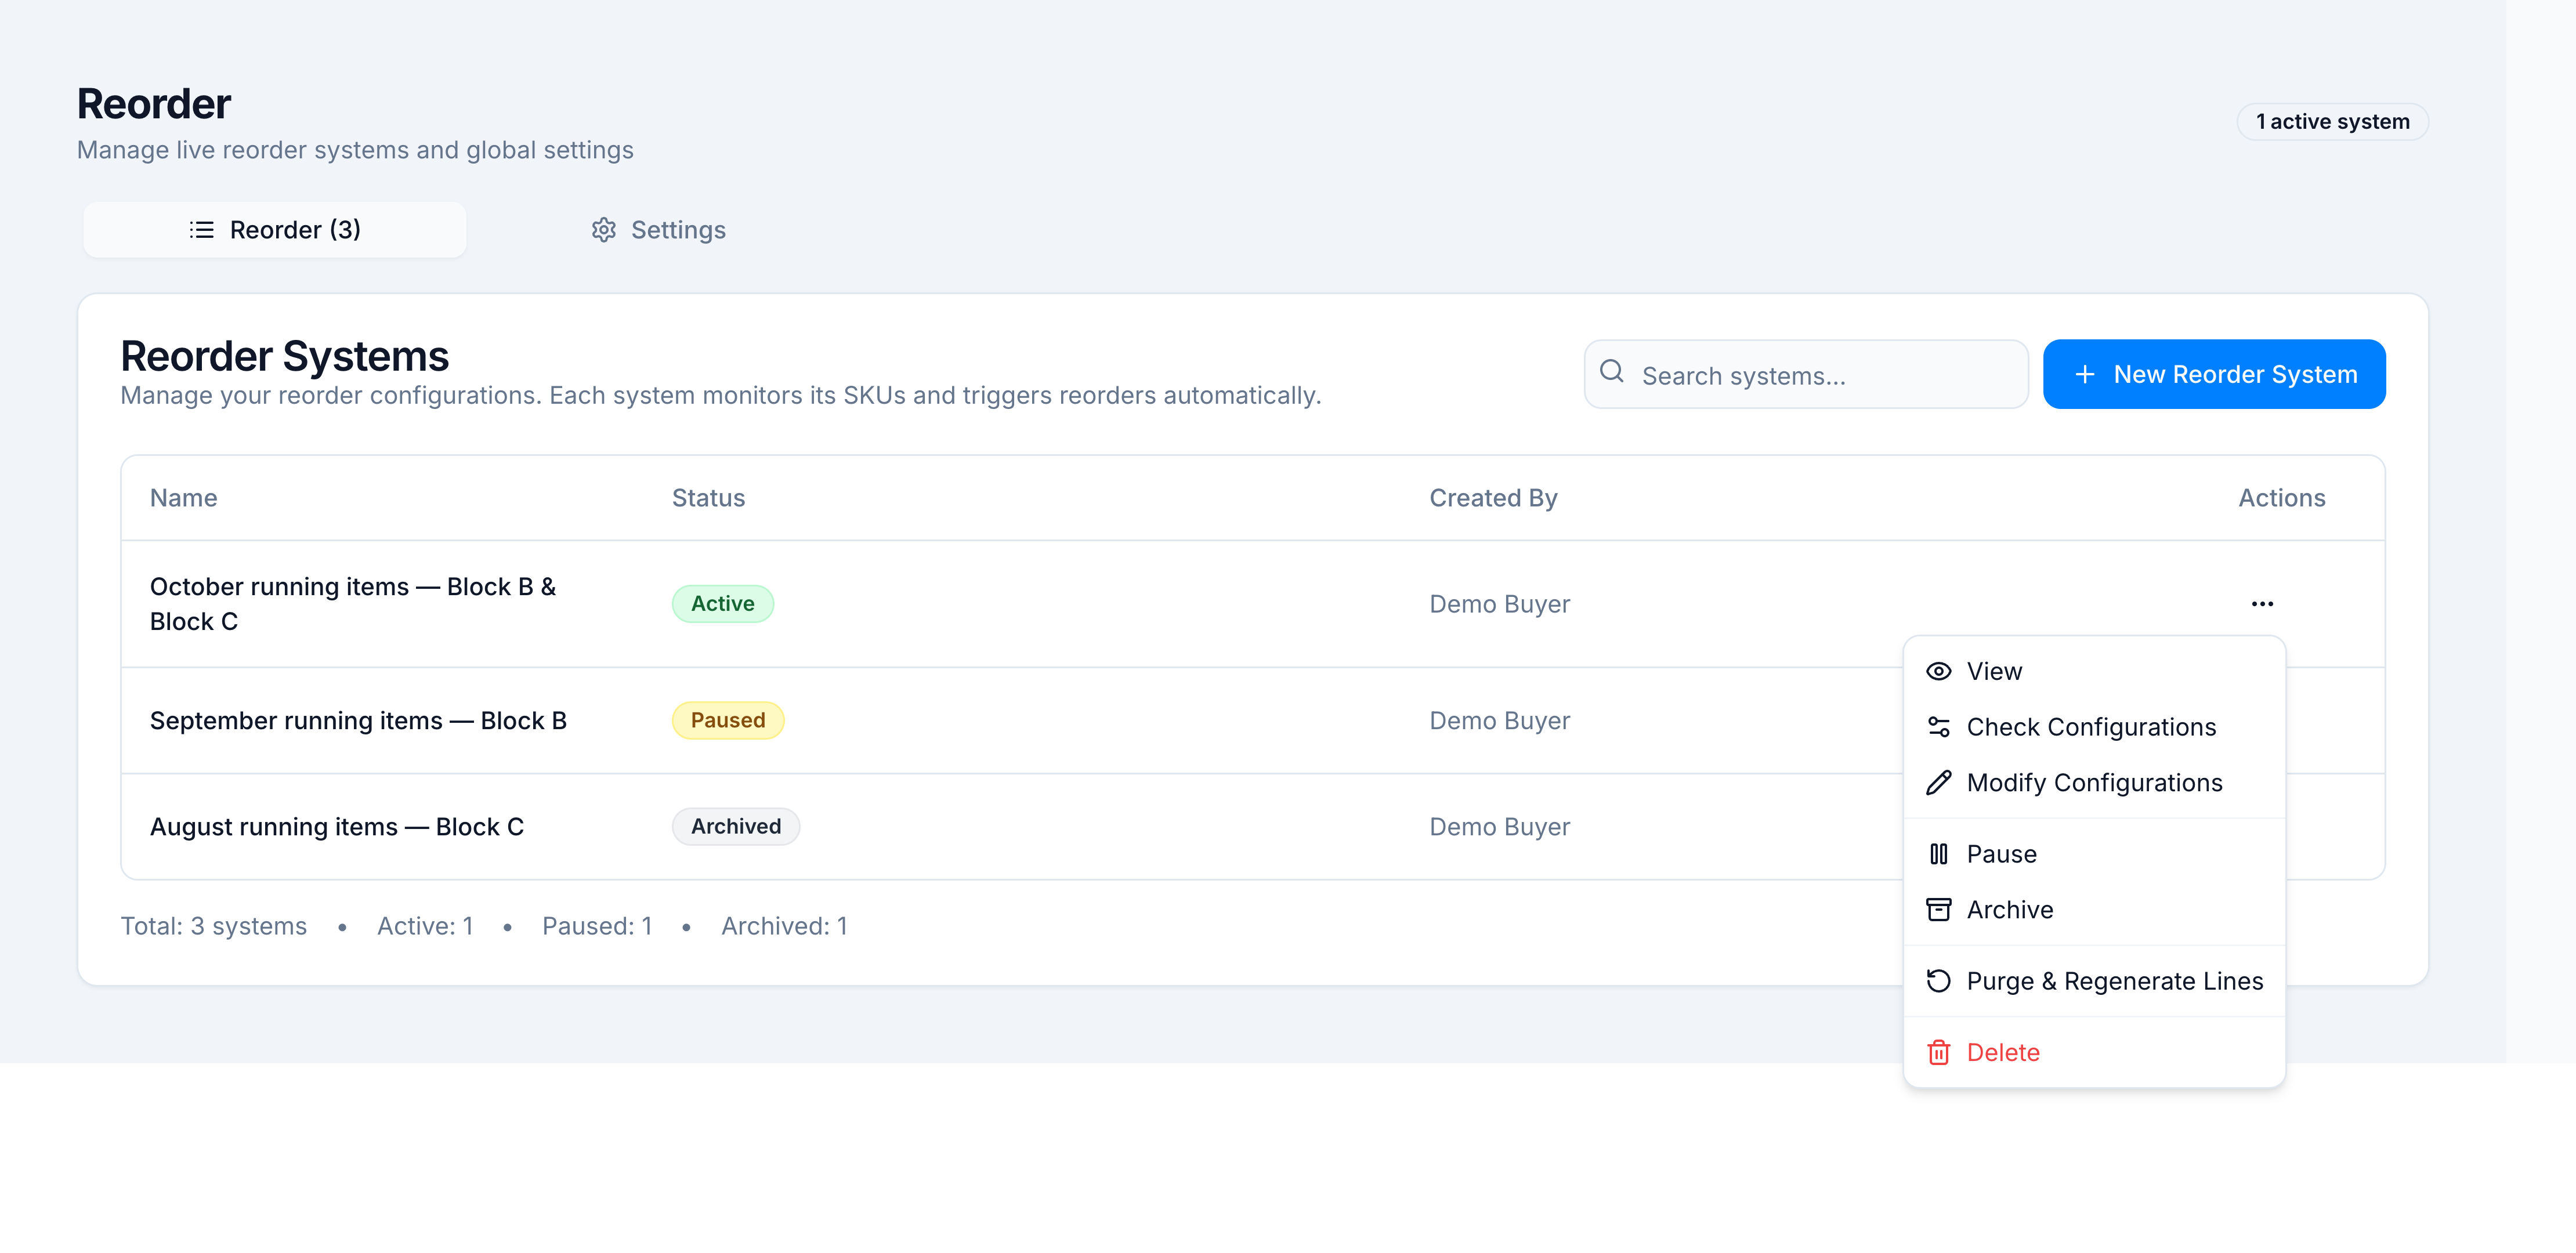Click the archive box icon in menu
Screen dimensions: 2576x1253
pos(1938,910)
